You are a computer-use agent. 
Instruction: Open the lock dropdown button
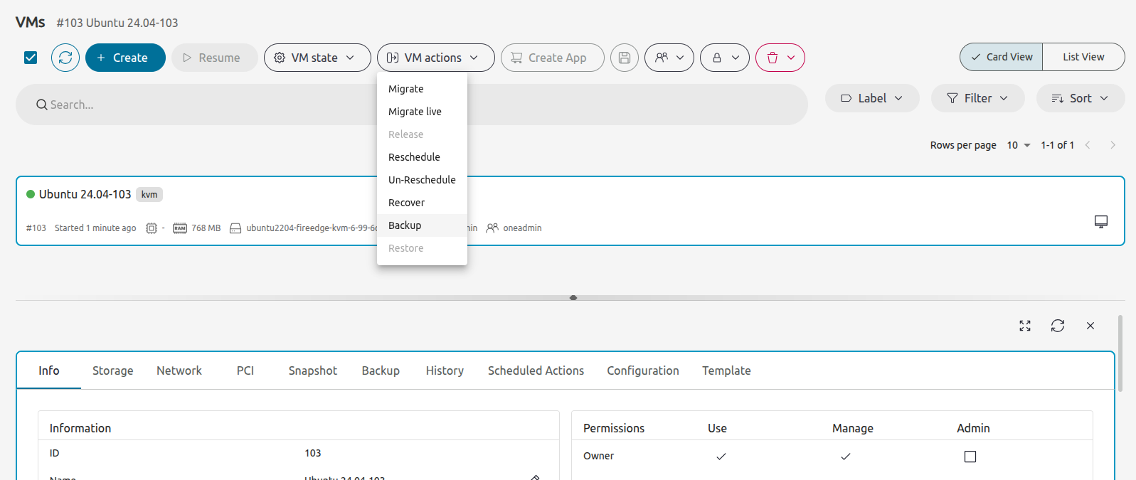(725, 58)
